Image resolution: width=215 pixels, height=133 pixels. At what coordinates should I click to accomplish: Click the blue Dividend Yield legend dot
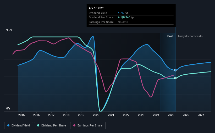8,125
